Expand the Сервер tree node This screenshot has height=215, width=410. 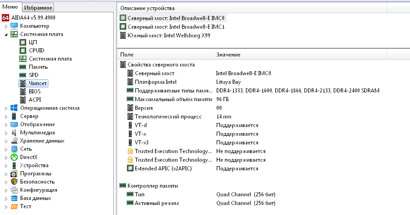coord(6,116)
